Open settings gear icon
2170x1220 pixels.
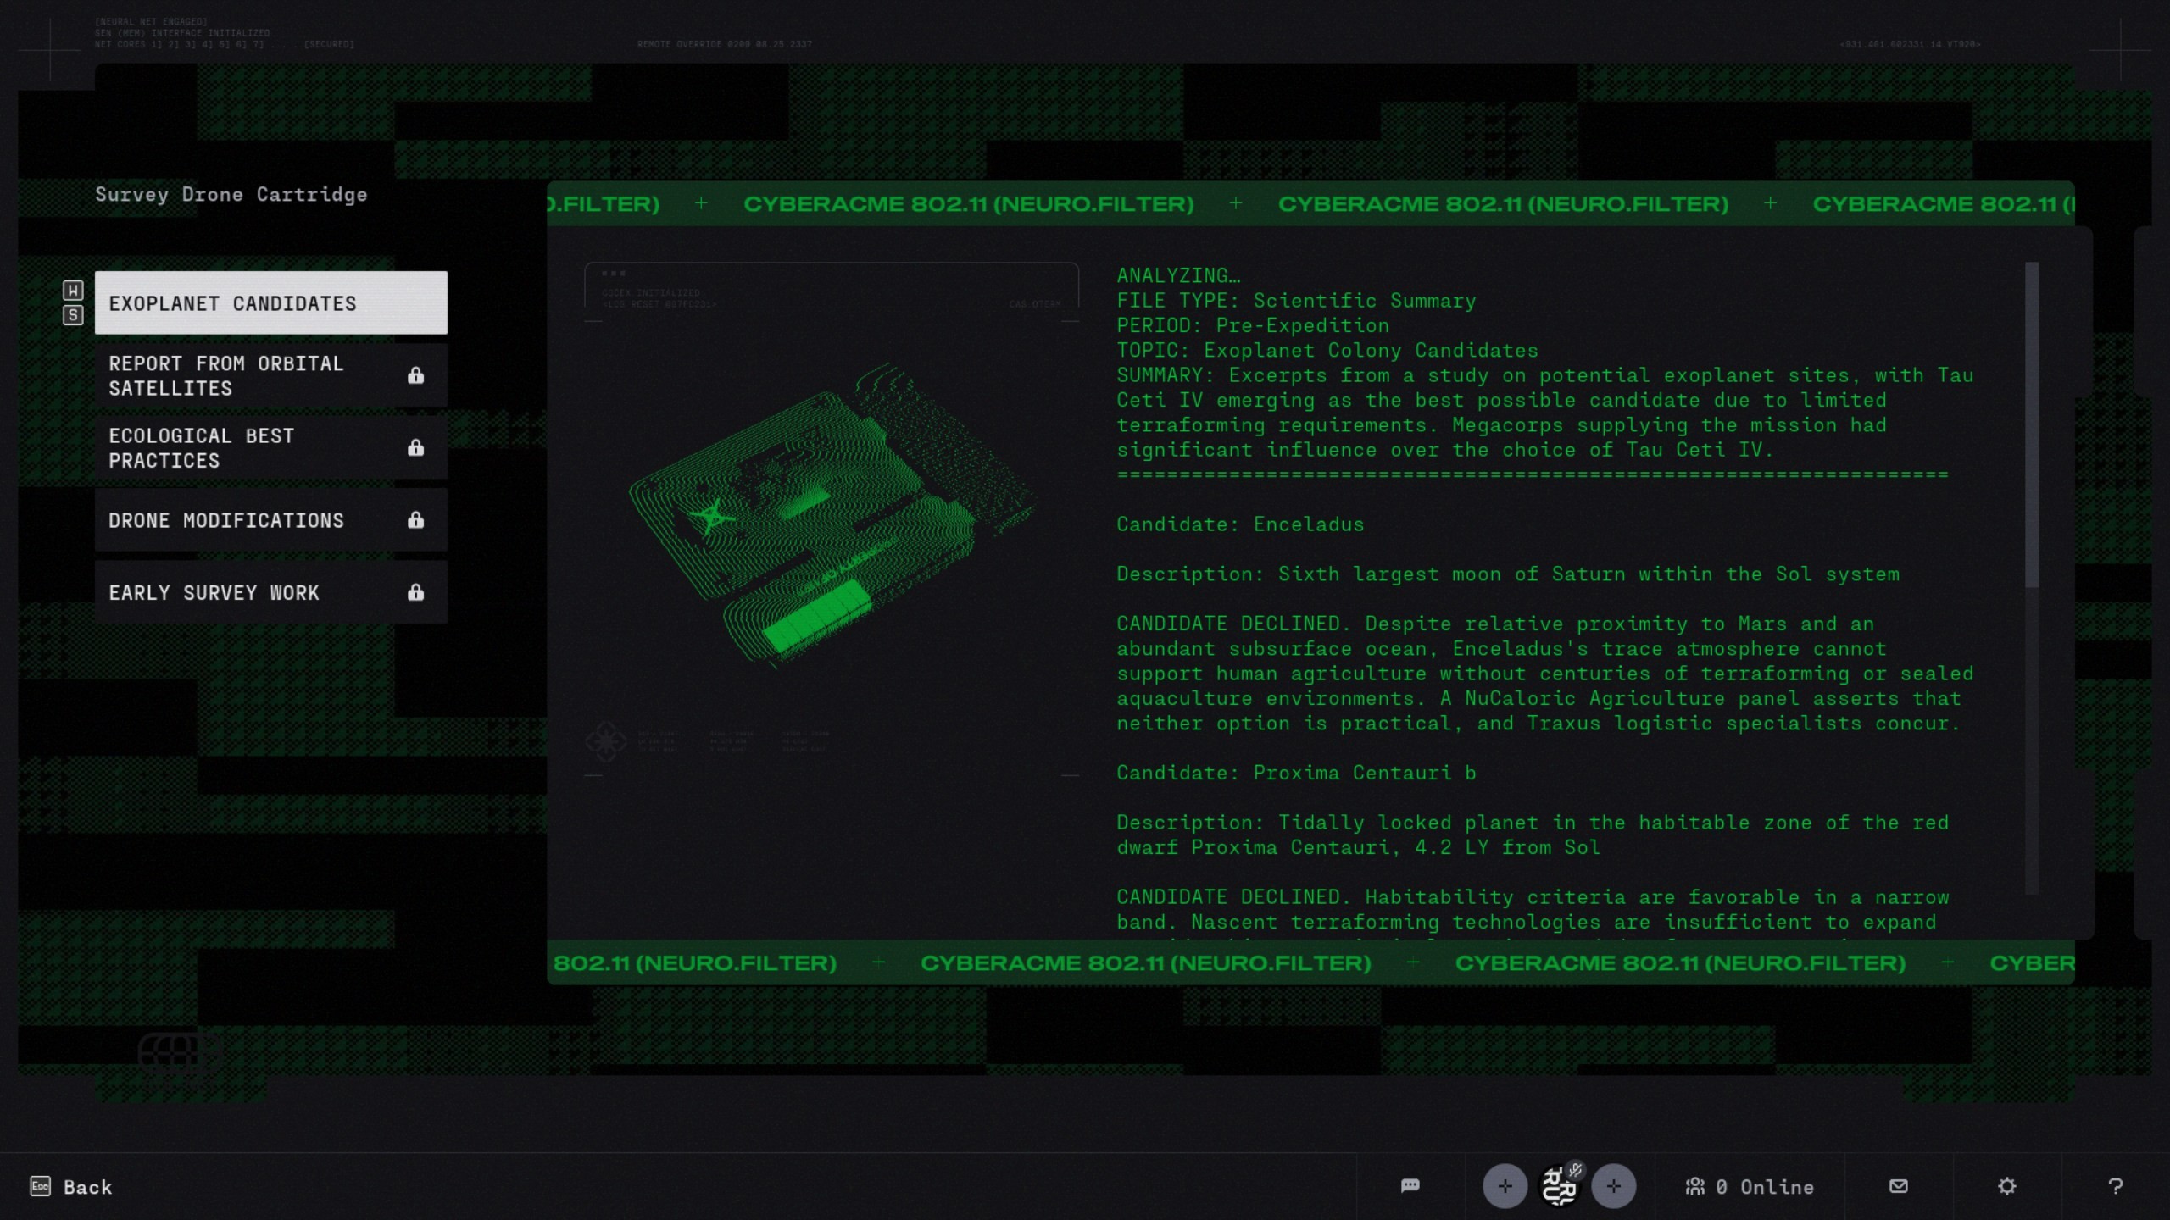[2007, 1186]
